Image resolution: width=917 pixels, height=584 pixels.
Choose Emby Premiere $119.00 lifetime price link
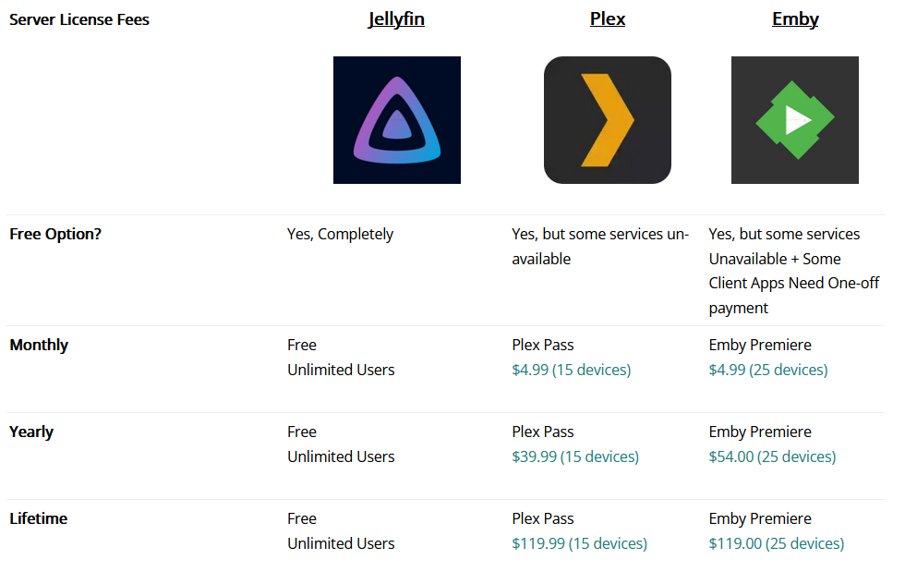[x=776, y=543]
